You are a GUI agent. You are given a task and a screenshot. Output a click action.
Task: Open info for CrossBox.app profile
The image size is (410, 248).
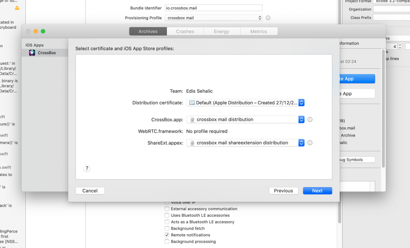click(x=310, y=119)
